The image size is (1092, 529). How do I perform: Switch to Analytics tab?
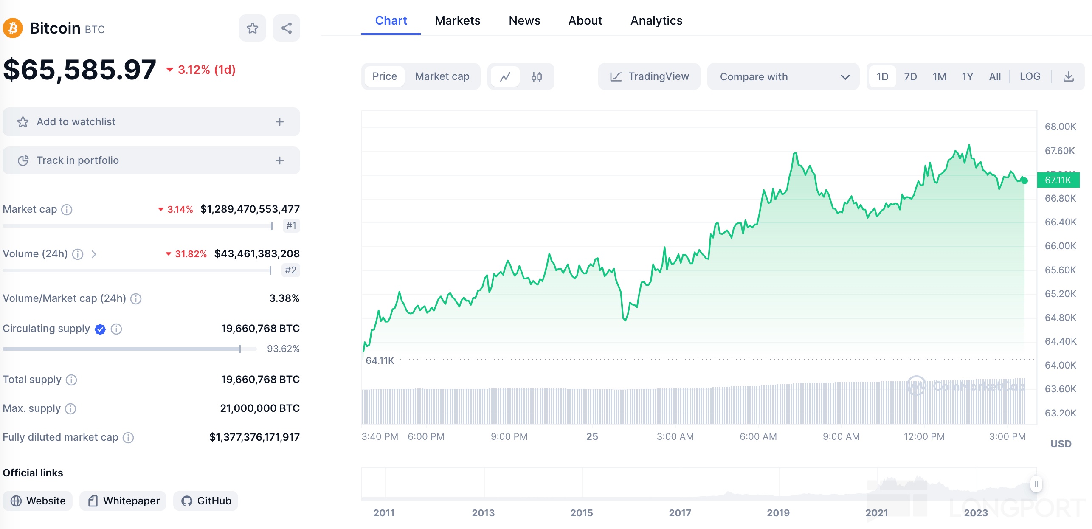(x=656, y=20)
